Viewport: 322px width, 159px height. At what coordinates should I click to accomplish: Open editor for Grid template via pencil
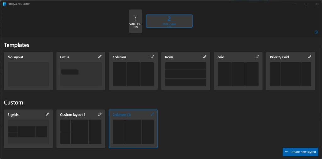point(257,57)
